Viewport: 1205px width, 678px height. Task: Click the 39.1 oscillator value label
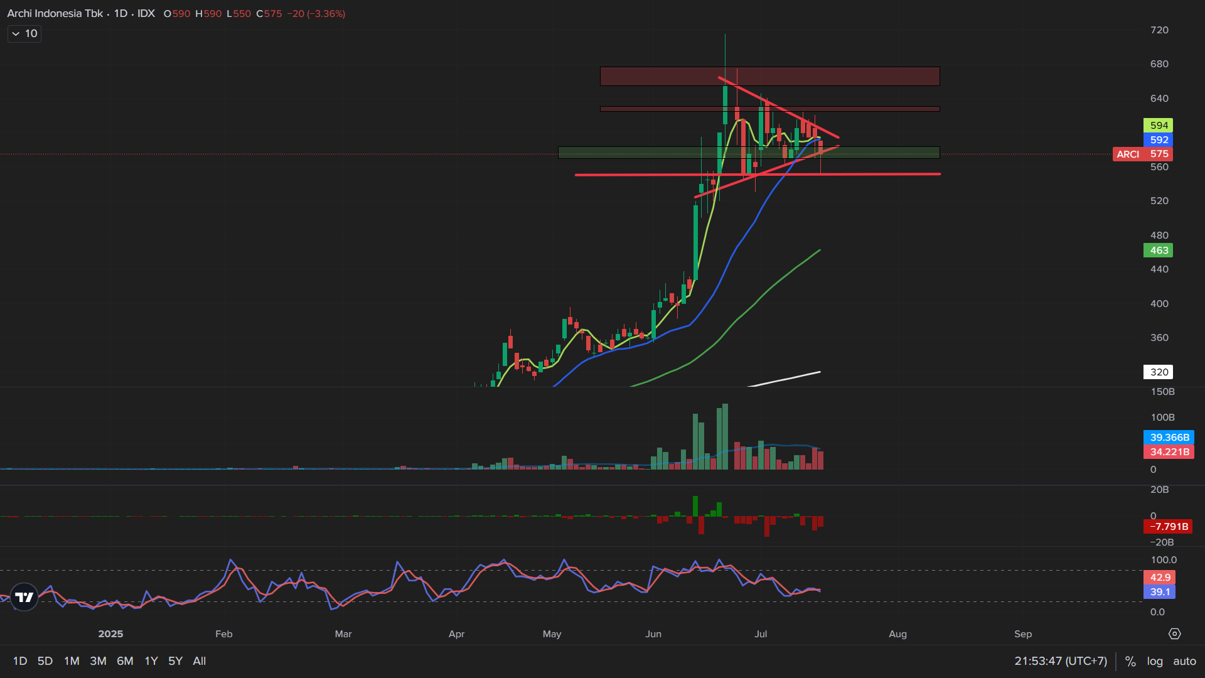tap(1159, 592)
